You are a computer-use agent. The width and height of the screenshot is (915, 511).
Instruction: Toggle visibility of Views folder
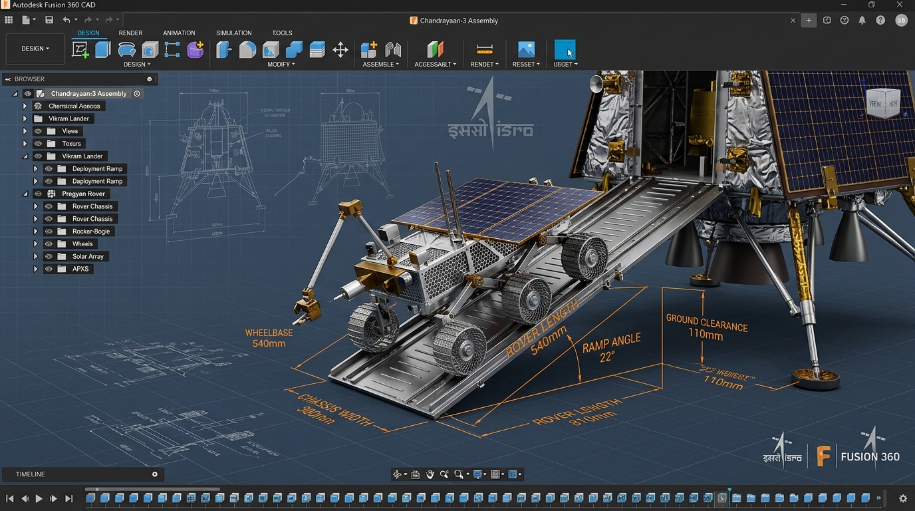click(x=38, y=131)
